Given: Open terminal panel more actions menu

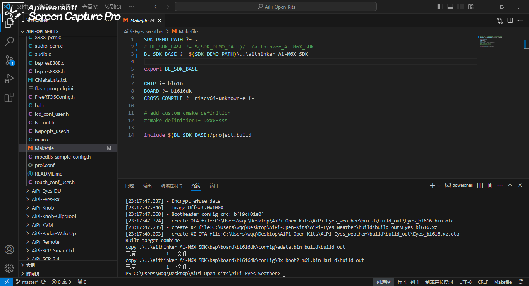Looking at the screenshot, I should point(500,186).
